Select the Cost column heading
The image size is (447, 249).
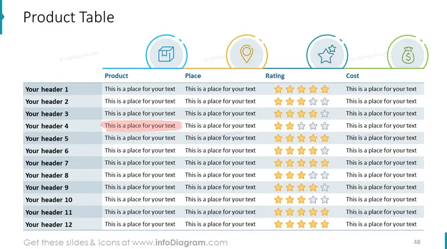(x=352, y=76)
